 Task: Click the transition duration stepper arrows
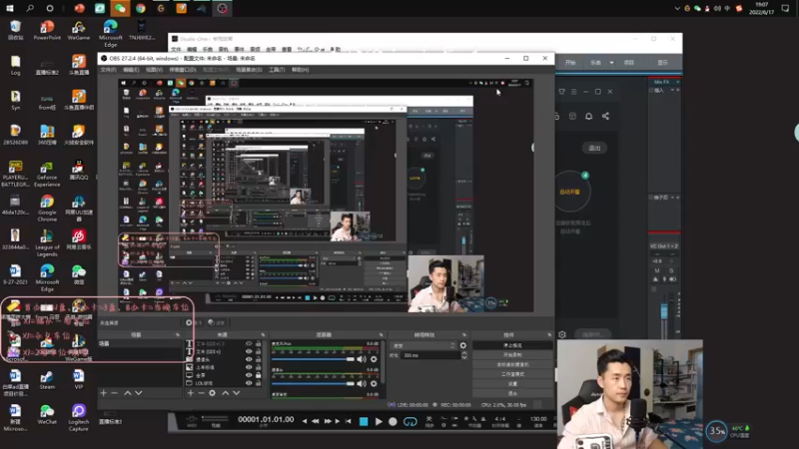coord(464,355)
